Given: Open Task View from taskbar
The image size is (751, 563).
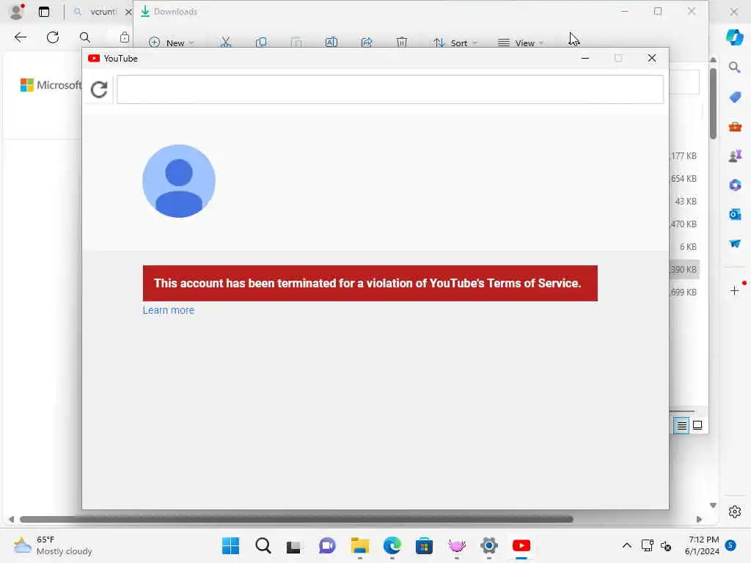Looking at the screenshot, I should coord(293,545).
